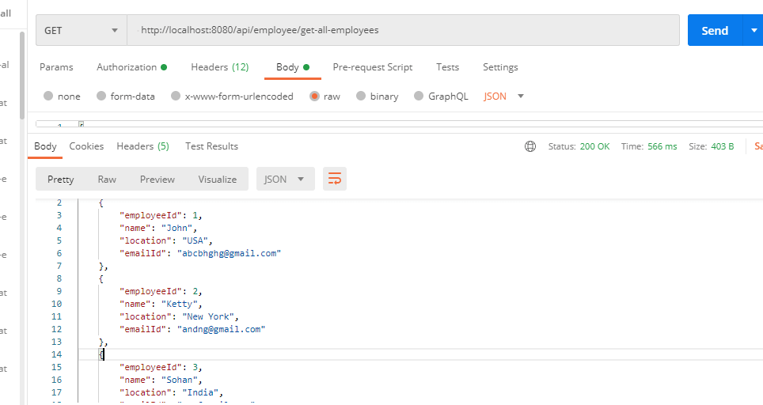Open the Params tab
The width and height of the screenshot is (763, 405).
56,67
